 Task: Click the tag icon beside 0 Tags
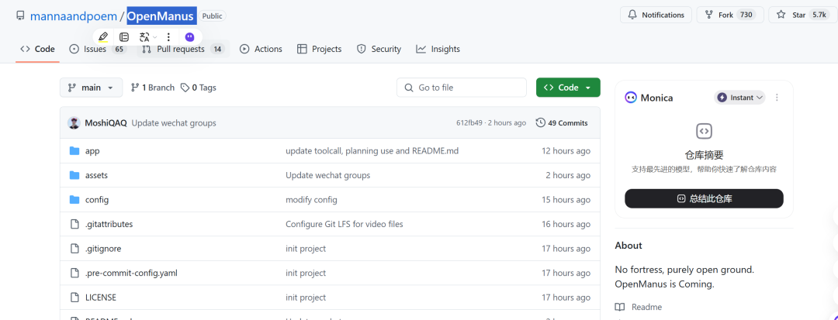185,88
